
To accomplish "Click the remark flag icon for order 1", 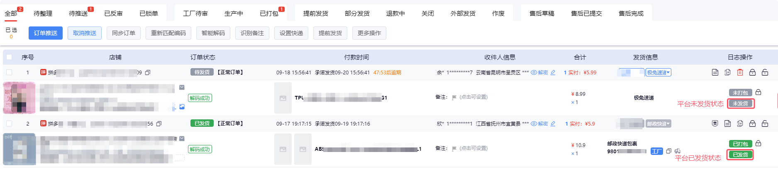I will point(454,97).
